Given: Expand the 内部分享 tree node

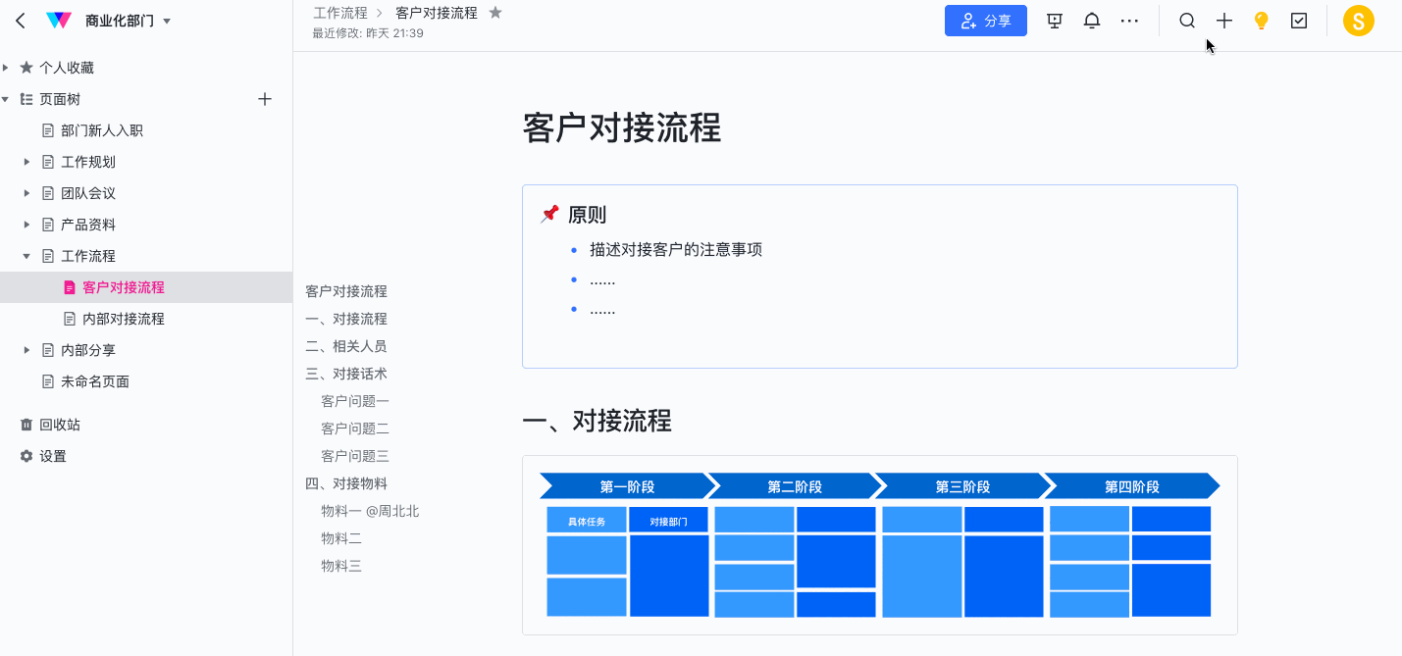Looking at the screenshot, I should coord(27,350).
